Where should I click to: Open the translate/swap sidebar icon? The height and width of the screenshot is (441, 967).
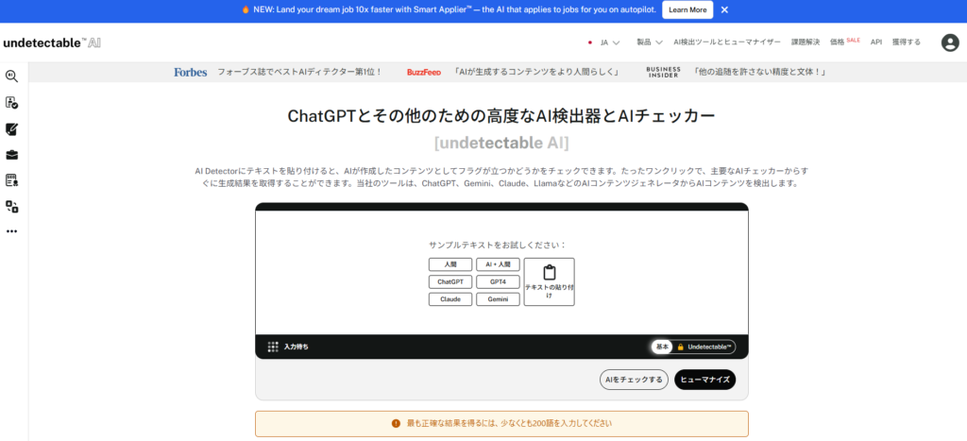pos(11,206)
